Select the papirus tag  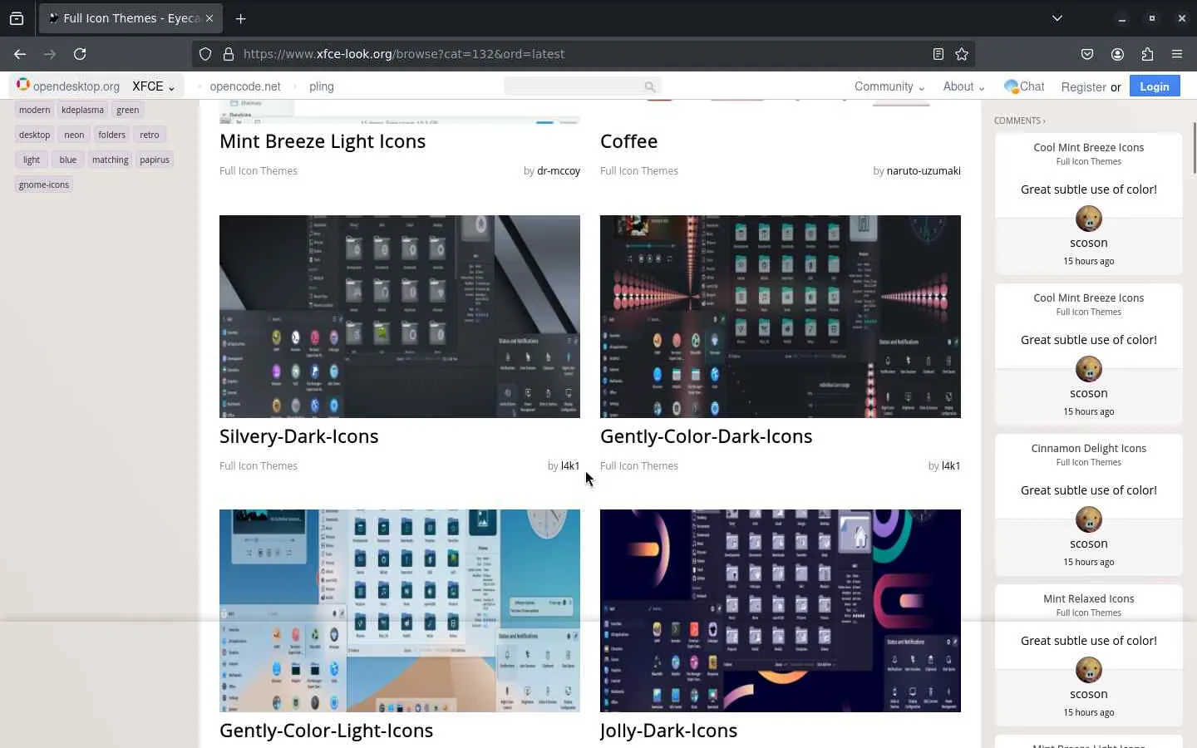click(x=155, y=160)
